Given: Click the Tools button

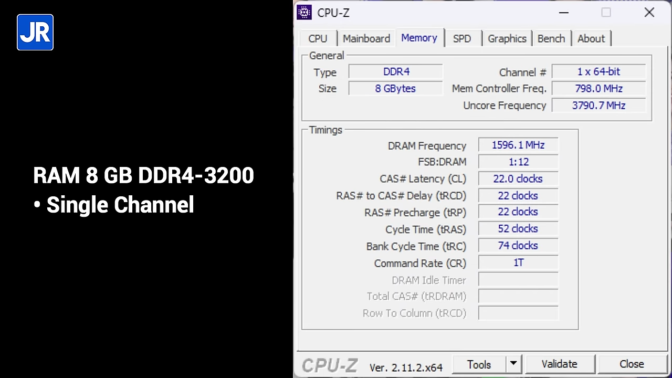Looking at the screenshot, I should tap(479, 364).
